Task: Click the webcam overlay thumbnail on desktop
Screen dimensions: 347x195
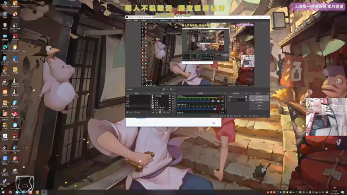Action: click(326, 117)
